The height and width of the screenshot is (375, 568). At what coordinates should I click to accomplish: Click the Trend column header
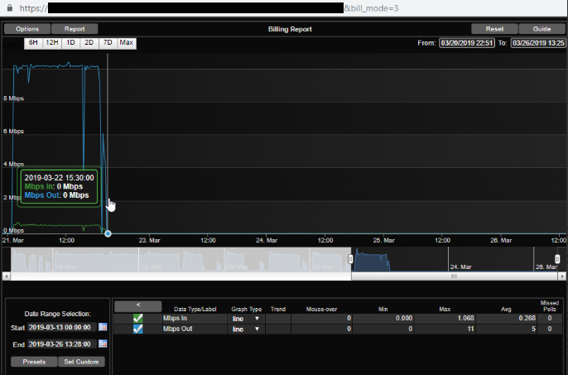(x=278, y=309)
